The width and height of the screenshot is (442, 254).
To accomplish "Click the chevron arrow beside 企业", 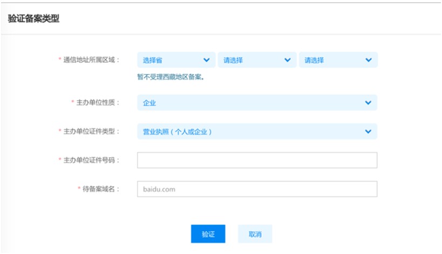I will pos(368,103).
